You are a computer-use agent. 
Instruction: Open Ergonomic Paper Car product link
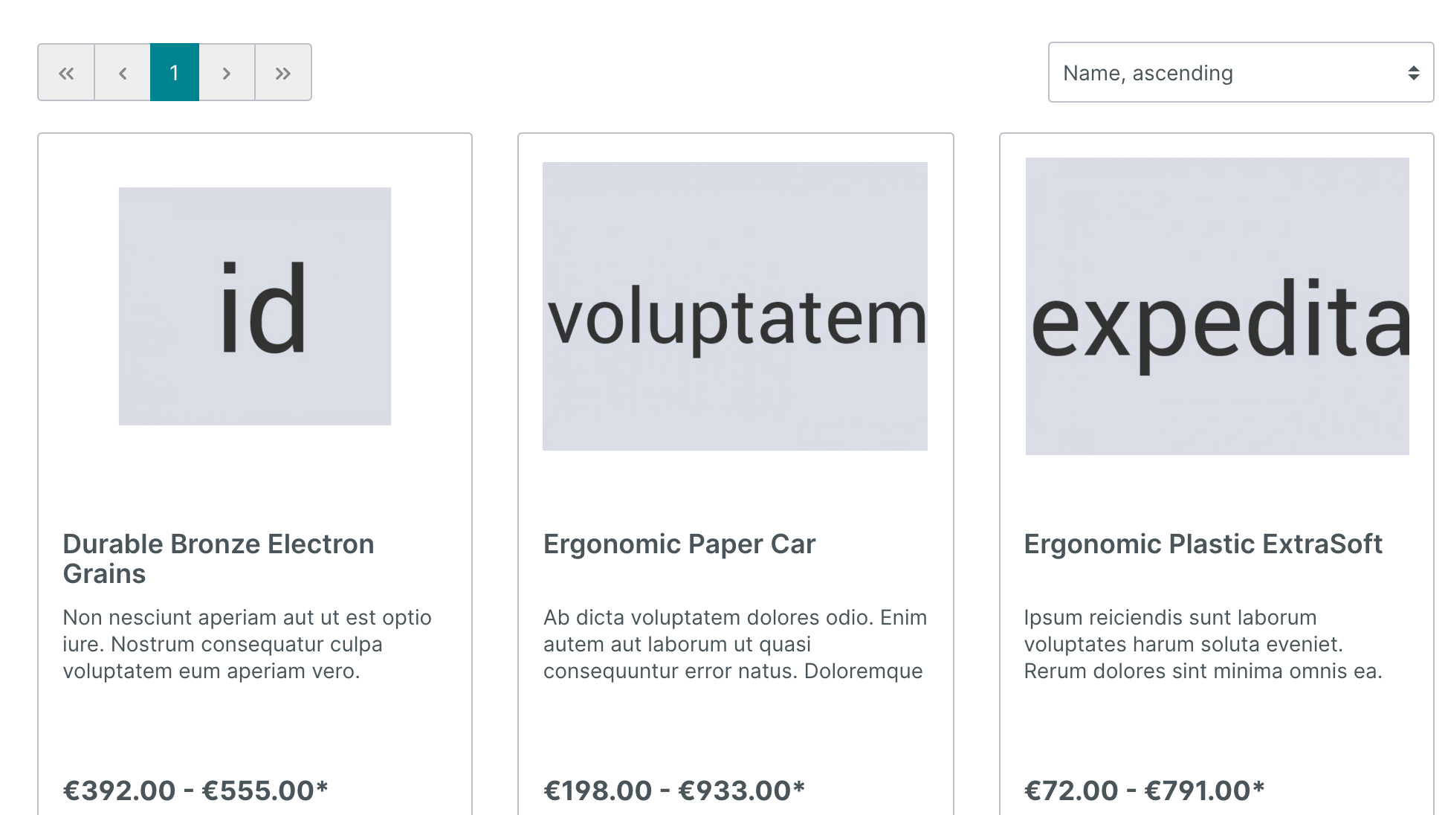[679, 544]
